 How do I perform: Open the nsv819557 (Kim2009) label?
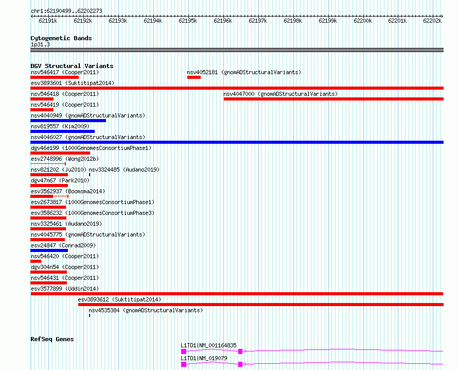[60, 126]
